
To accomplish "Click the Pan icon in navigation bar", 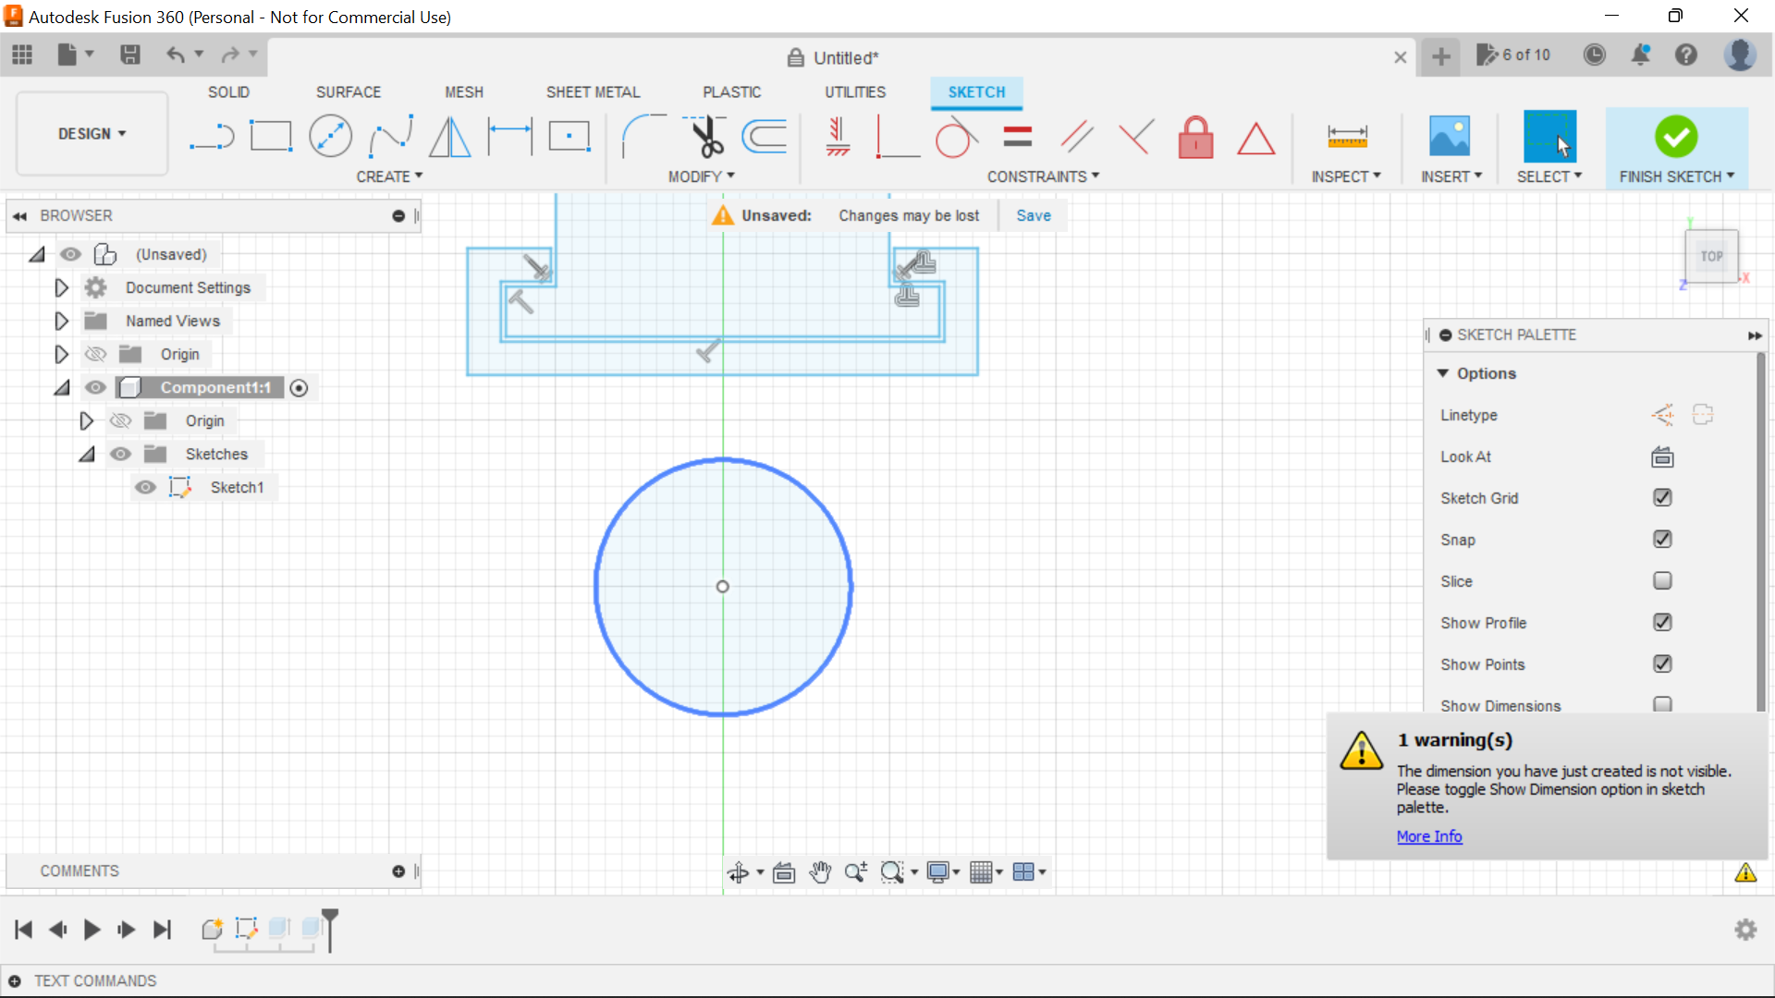I will [821, 871].
